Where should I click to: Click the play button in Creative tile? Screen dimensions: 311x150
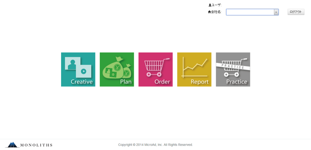pos(84,71)
